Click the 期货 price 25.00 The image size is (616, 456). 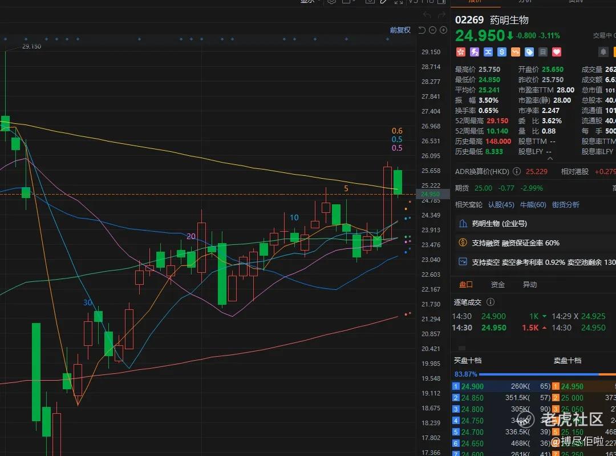(x=483, y=188)
